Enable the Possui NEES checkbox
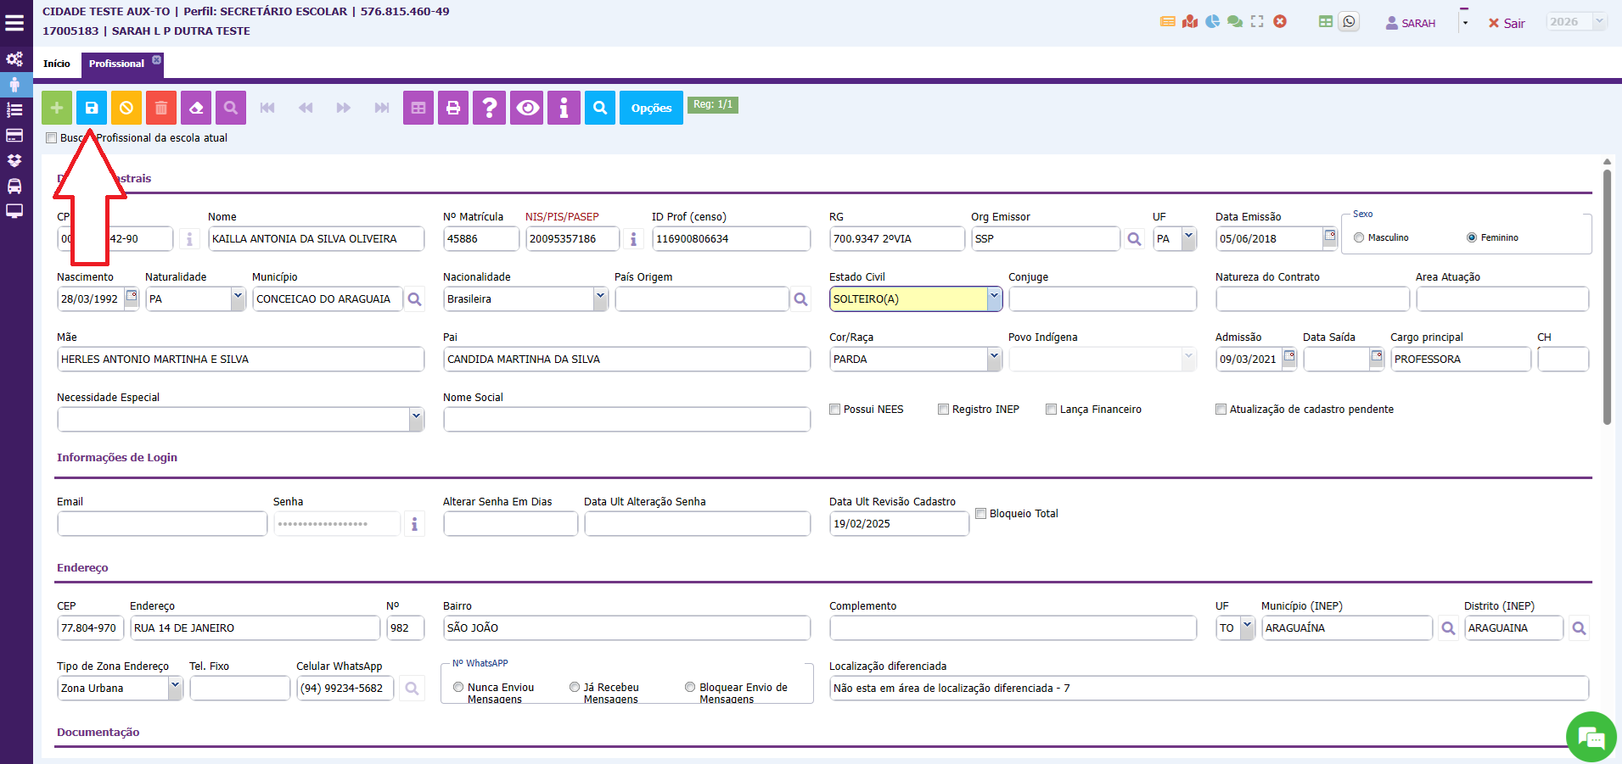This screenshot has width=1622, height=764. [835, 410]
